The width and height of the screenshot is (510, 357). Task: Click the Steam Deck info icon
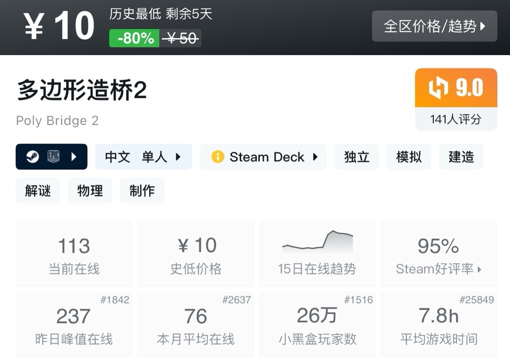click(x=218, y=157)
